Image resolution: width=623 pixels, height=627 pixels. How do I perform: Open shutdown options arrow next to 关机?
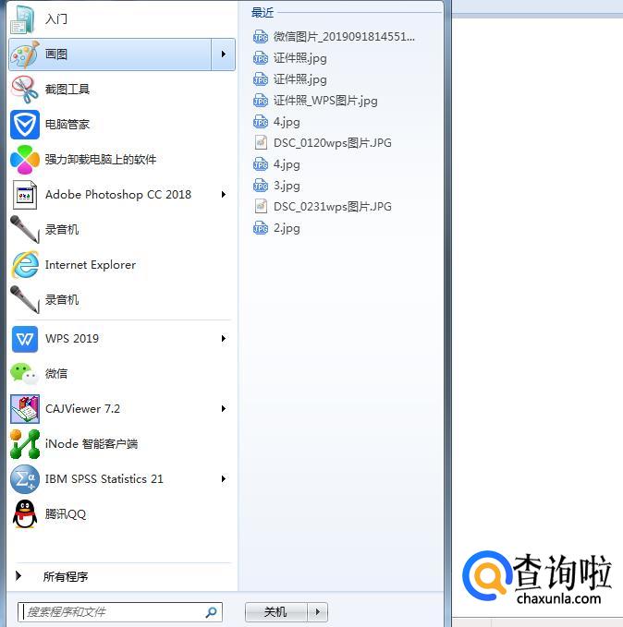point(317,612)
